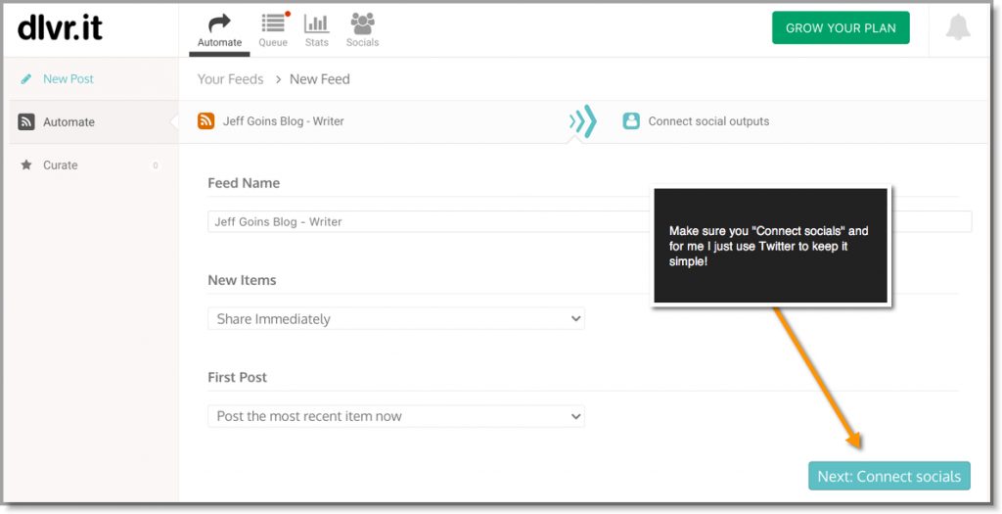Click the Curate count badge showing 0
The height and width of the screenshot is (514, 1002).
[156, 165]
